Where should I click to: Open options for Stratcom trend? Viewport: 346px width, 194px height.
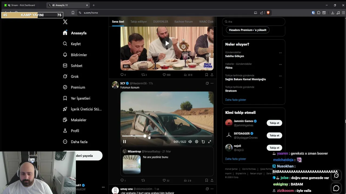pyautogui.click(x=280, y=88)
